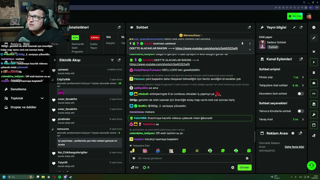Open Spotify from the taskbar
Image resolution: width=320 pixels, height=180 pixels.
click(59, 177)
